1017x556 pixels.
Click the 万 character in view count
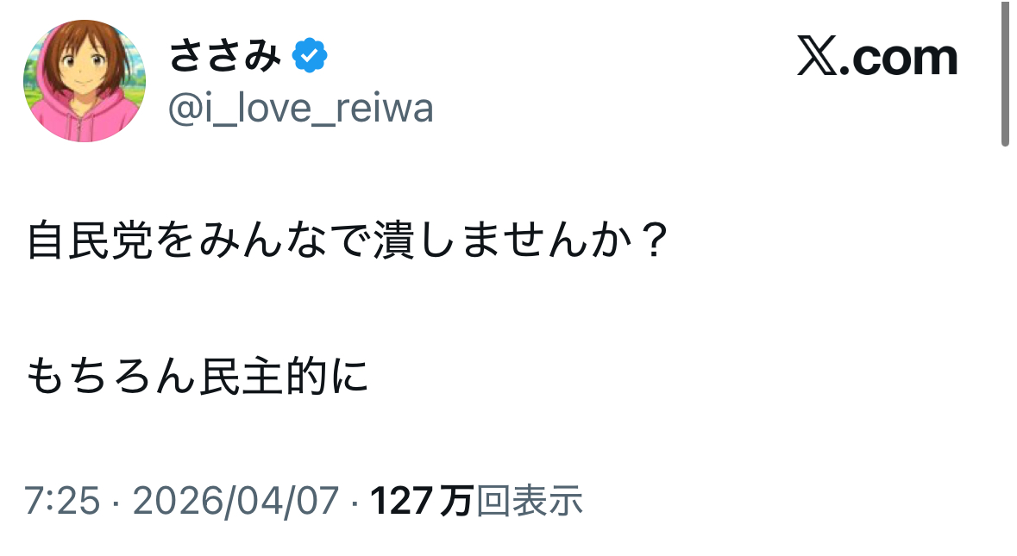pyautogui.click(x=456, y=501)
